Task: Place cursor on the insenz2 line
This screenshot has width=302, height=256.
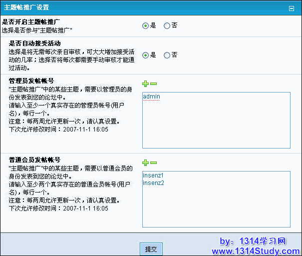Action: [153, 183]
